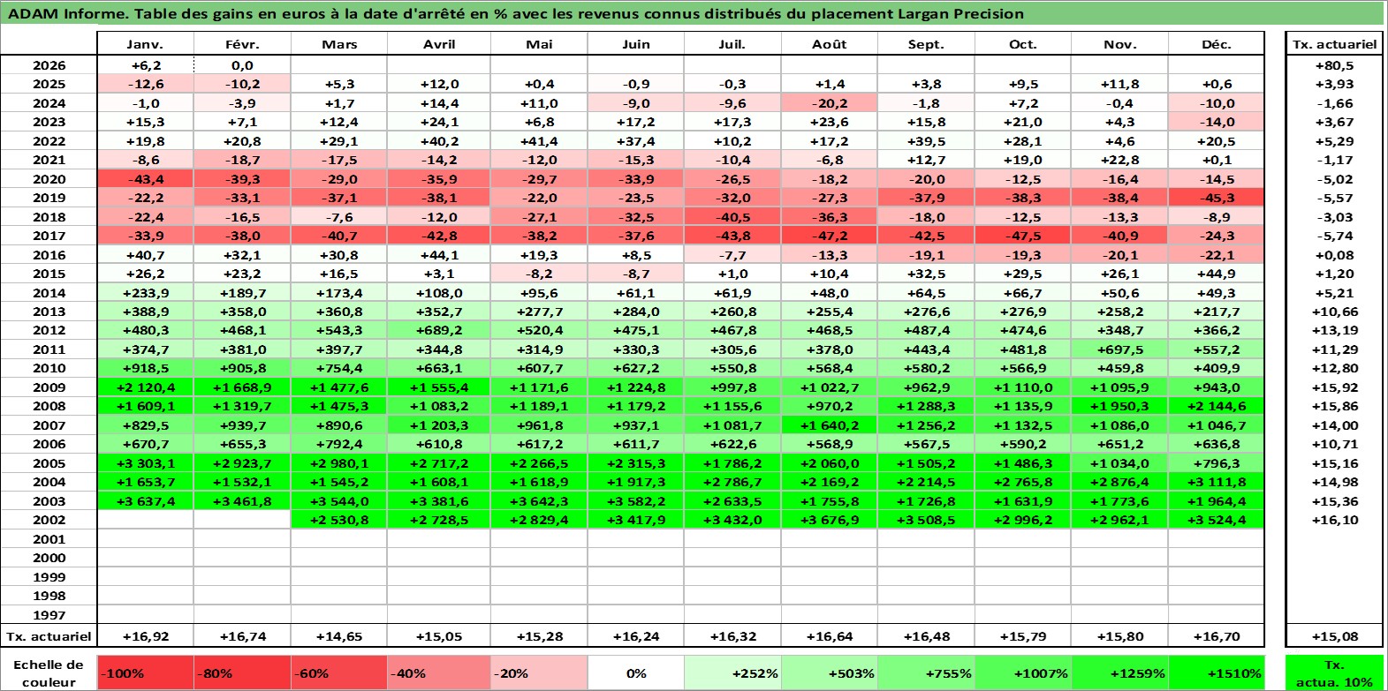Click the +44,1 cell in 2016 row
The image size is (1388, 691).
point(439,255)
